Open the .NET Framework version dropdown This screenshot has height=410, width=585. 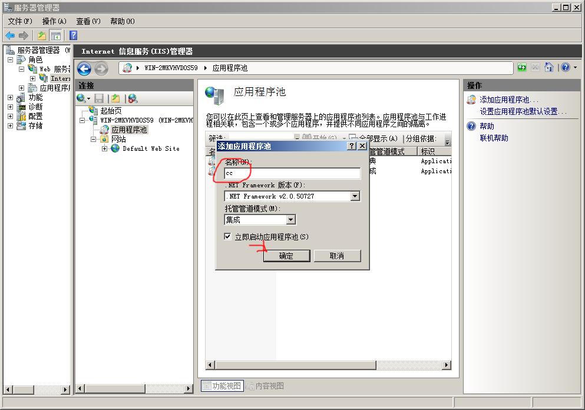click(x=355, y=196)
